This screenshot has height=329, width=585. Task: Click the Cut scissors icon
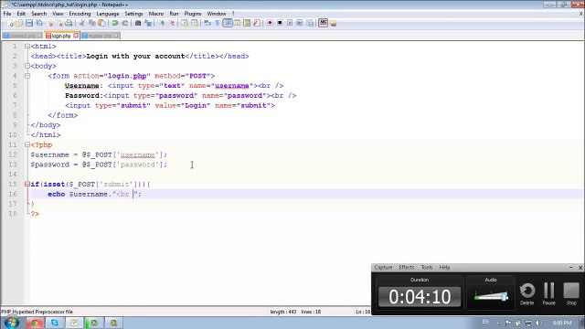[x=82, y=23]
